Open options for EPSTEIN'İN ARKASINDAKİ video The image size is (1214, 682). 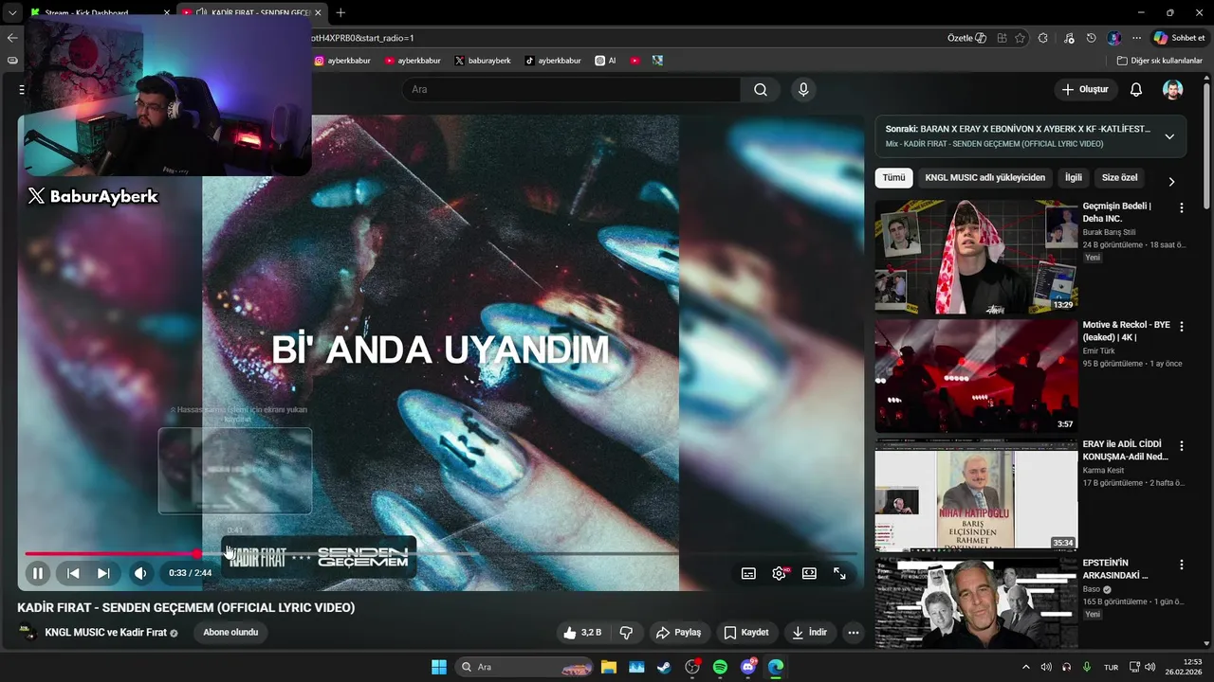[1181, 565]
